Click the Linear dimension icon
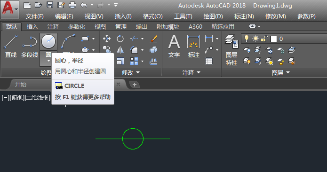This screenshot has height=172, width=327. [x=209, y=39]
